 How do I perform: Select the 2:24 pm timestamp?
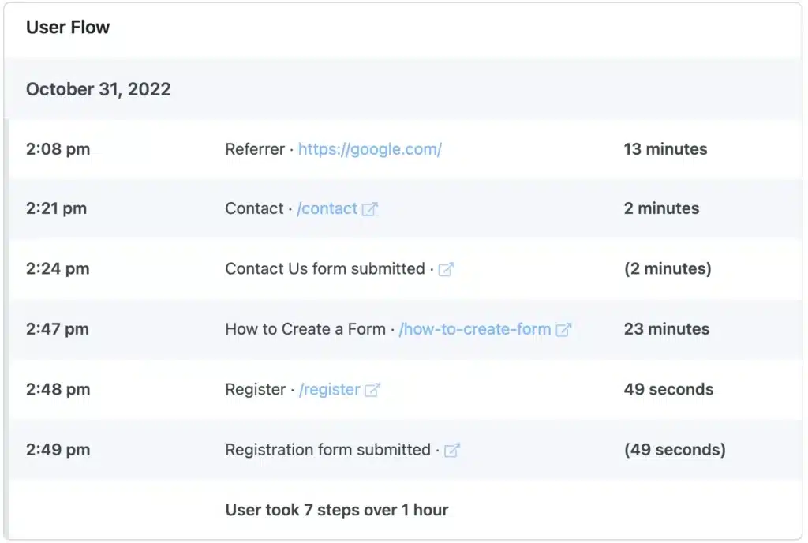tap(58, 268)
